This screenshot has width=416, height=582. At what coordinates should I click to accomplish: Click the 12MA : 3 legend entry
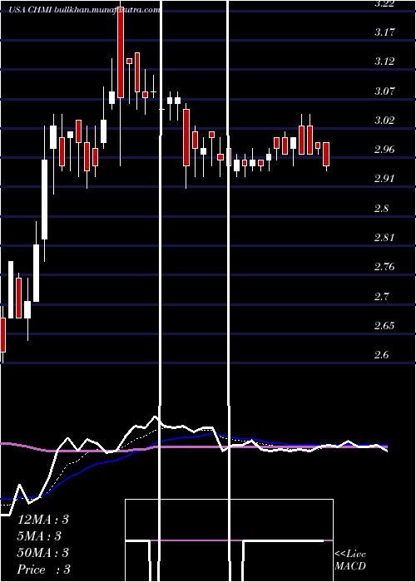pos(43,520)
